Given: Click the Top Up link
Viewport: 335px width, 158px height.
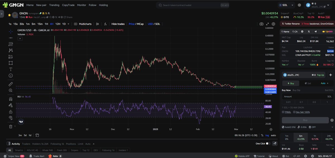Looking at the screenshot, I should click(x=320, y=75).
